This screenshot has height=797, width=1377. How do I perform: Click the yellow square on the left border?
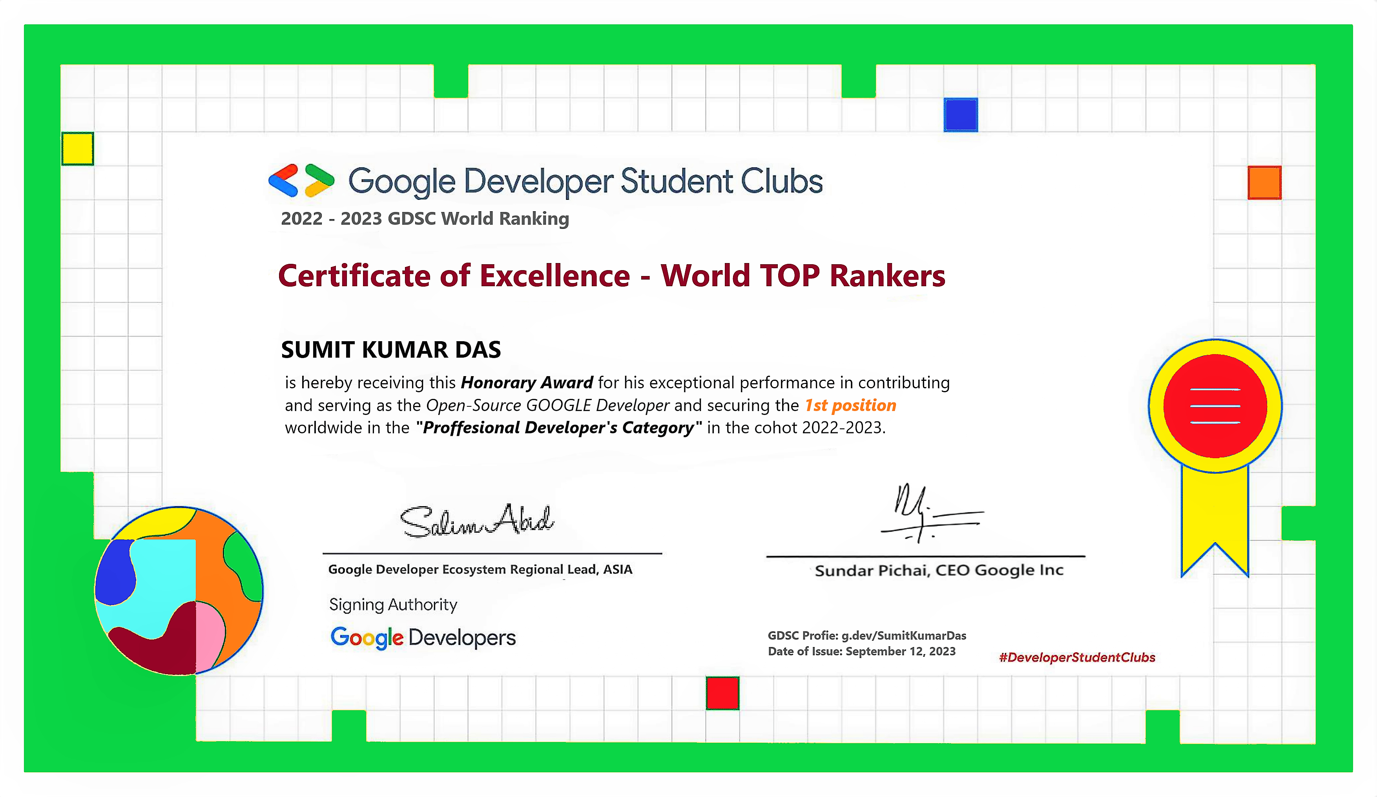click(x=78, y=149)
